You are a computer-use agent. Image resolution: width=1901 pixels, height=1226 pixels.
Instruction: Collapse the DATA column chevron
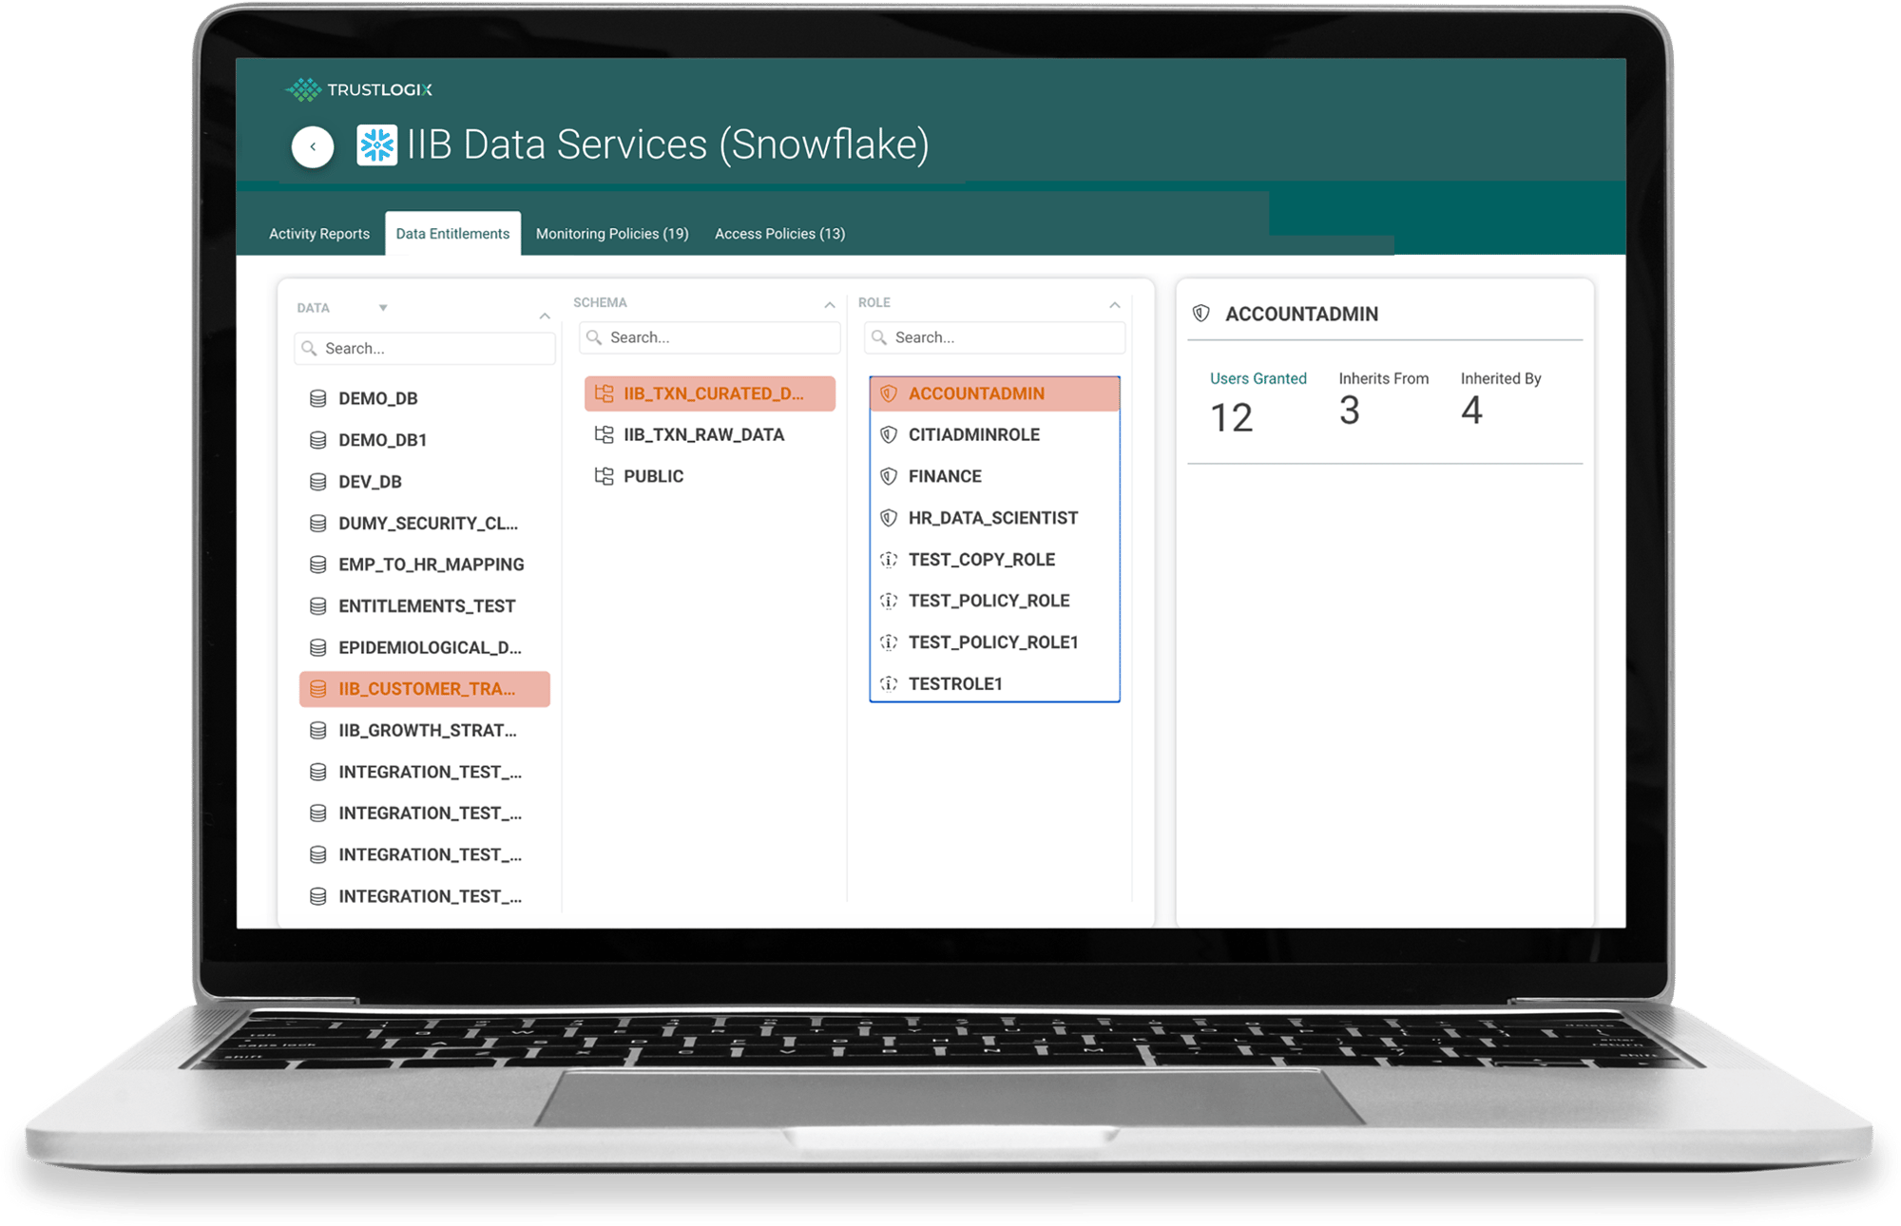(545, 316)
